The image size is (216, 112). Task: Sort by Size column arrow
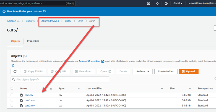(x=190, y=89)
